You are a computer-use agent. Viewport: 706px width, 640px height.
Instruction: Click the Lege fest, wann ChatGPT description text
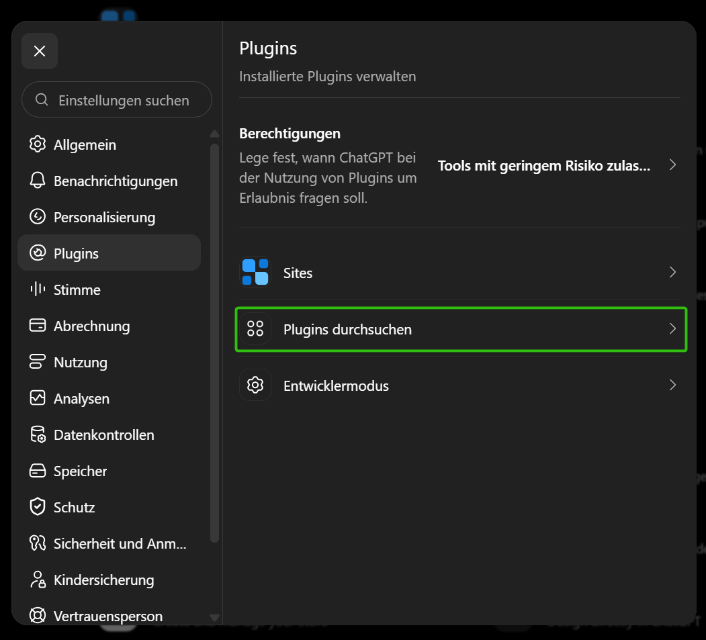(x=328, y=178)
